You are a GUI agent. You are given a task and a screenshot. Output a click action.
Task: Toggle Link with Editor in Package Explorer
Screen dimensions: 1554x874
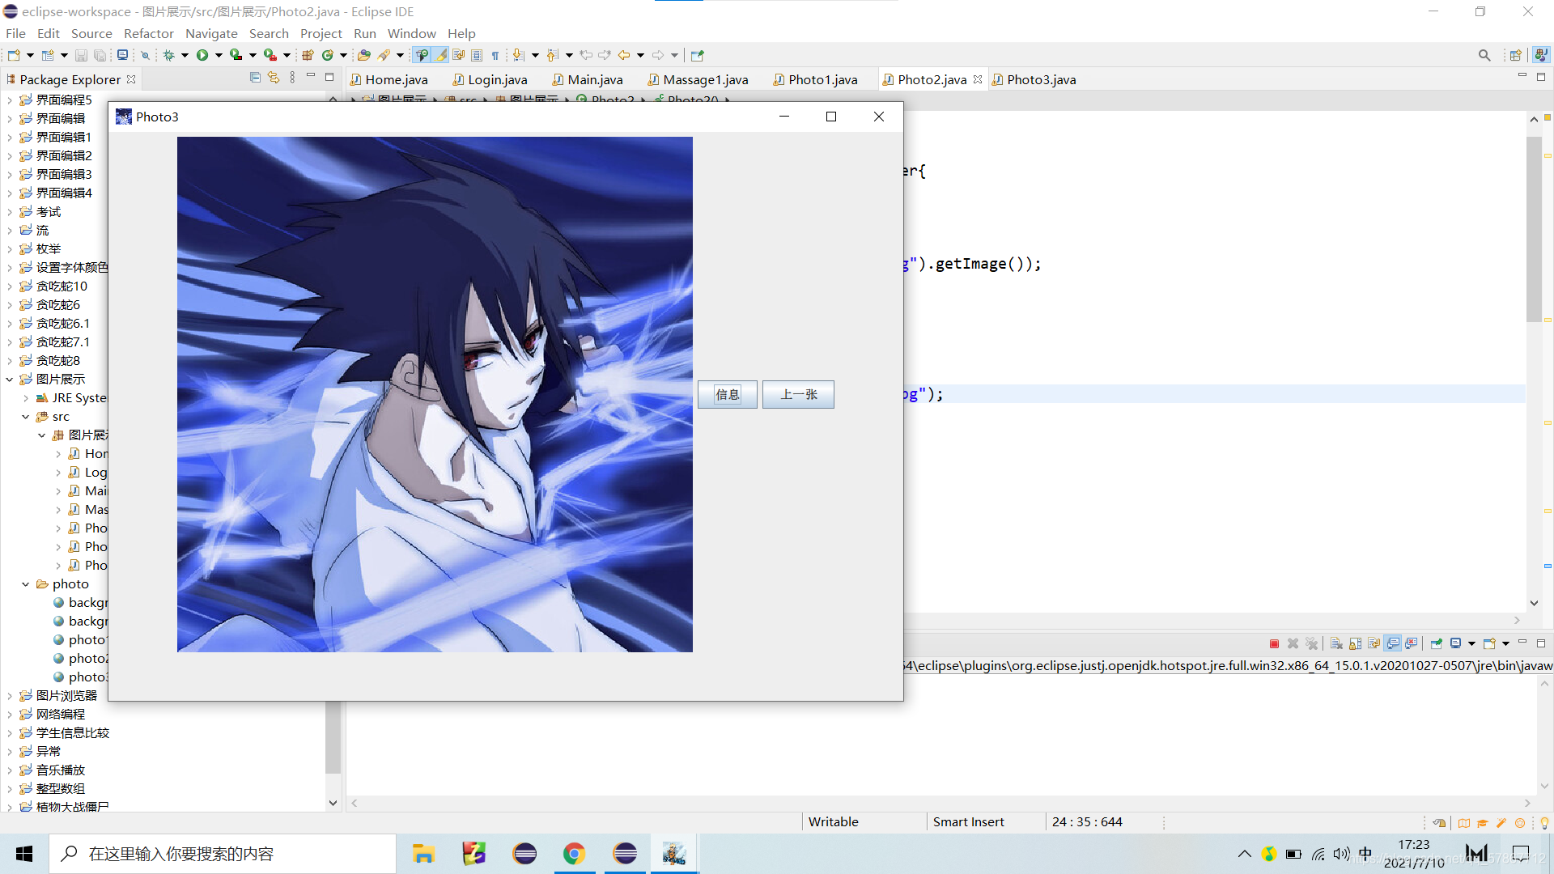click(274, 78)
